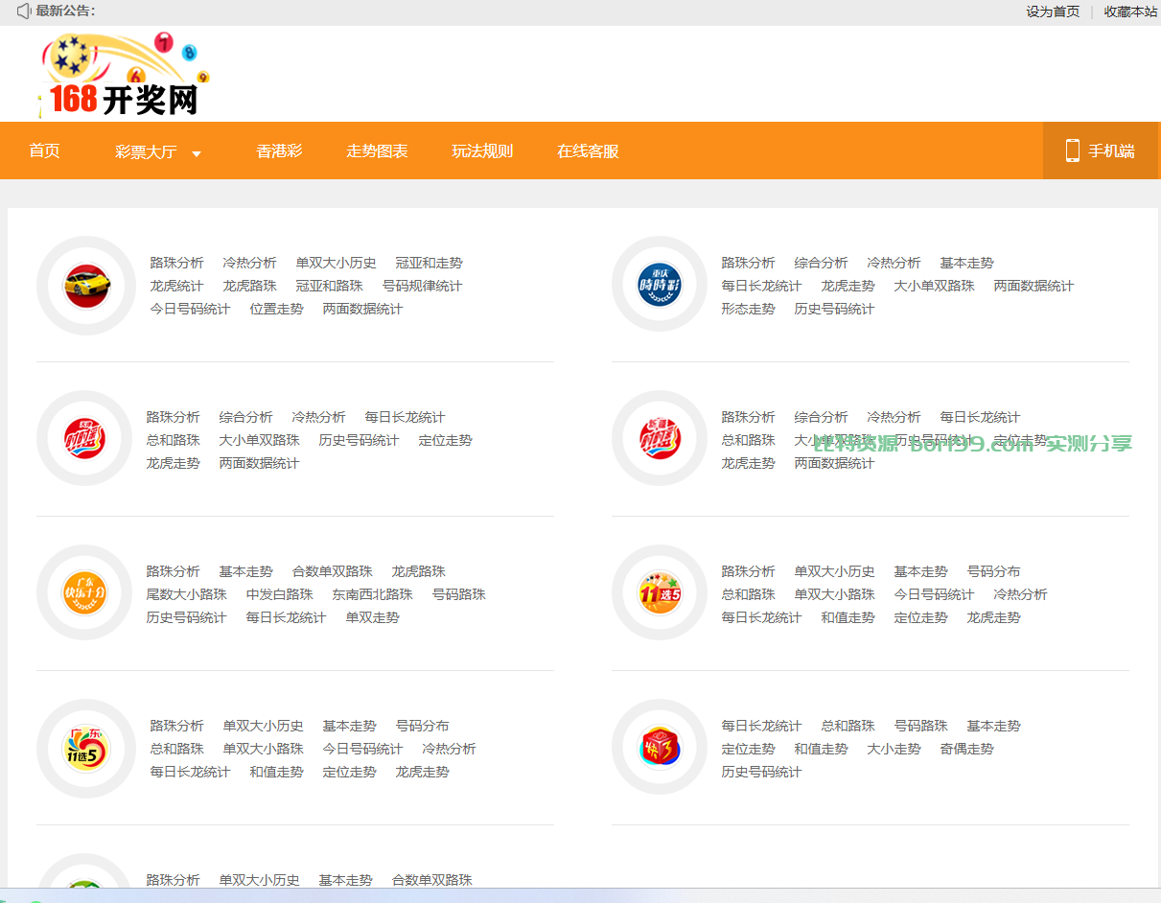Open 冷热分析 in the 新疆时时彩 card

pyautogui.click(x=894, y=417)
